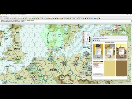Open the Tools menu

[4, 16]
